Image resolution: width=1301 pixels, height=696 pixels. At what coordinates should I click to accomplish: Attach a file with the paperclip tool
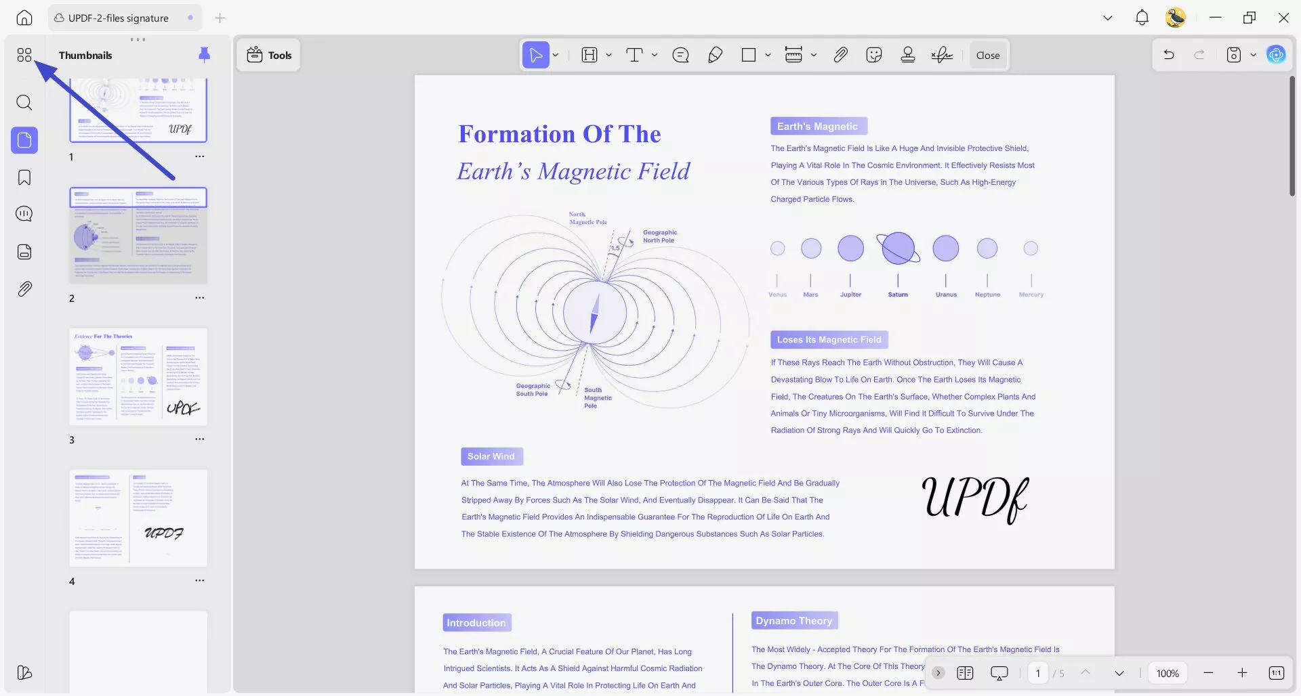pos(840,55)
